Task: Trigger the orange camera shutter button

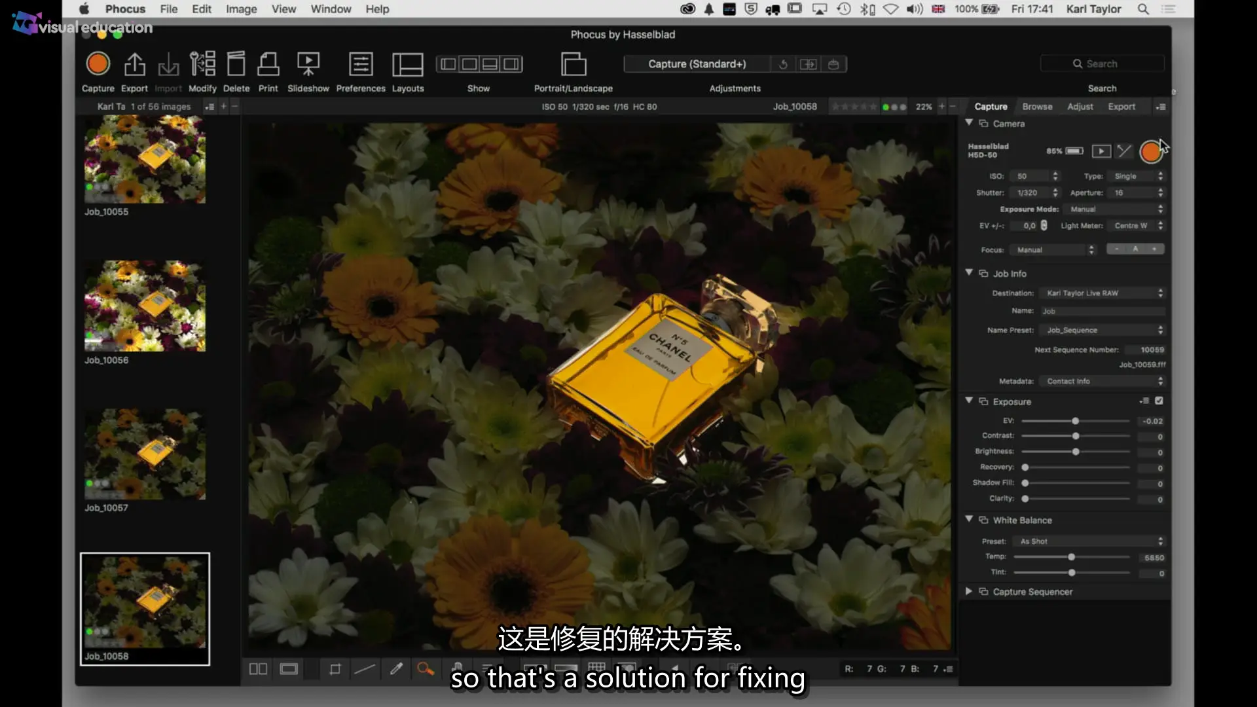Action: click(1150, 152)
